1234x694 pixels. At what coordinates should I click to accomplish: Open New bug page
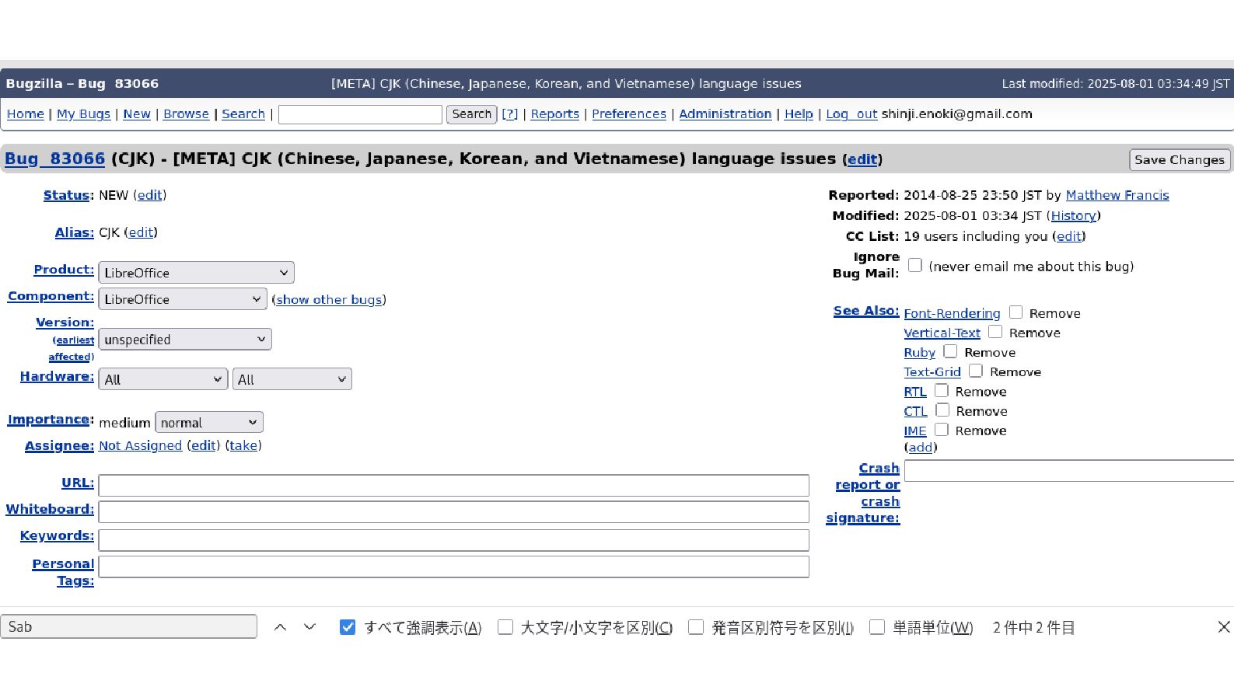tap(137, 114)
